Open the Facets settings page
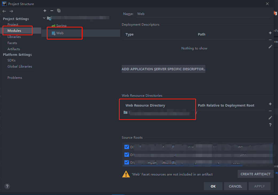The height and width of the screenshot is (195, 278). pos(12,43)
